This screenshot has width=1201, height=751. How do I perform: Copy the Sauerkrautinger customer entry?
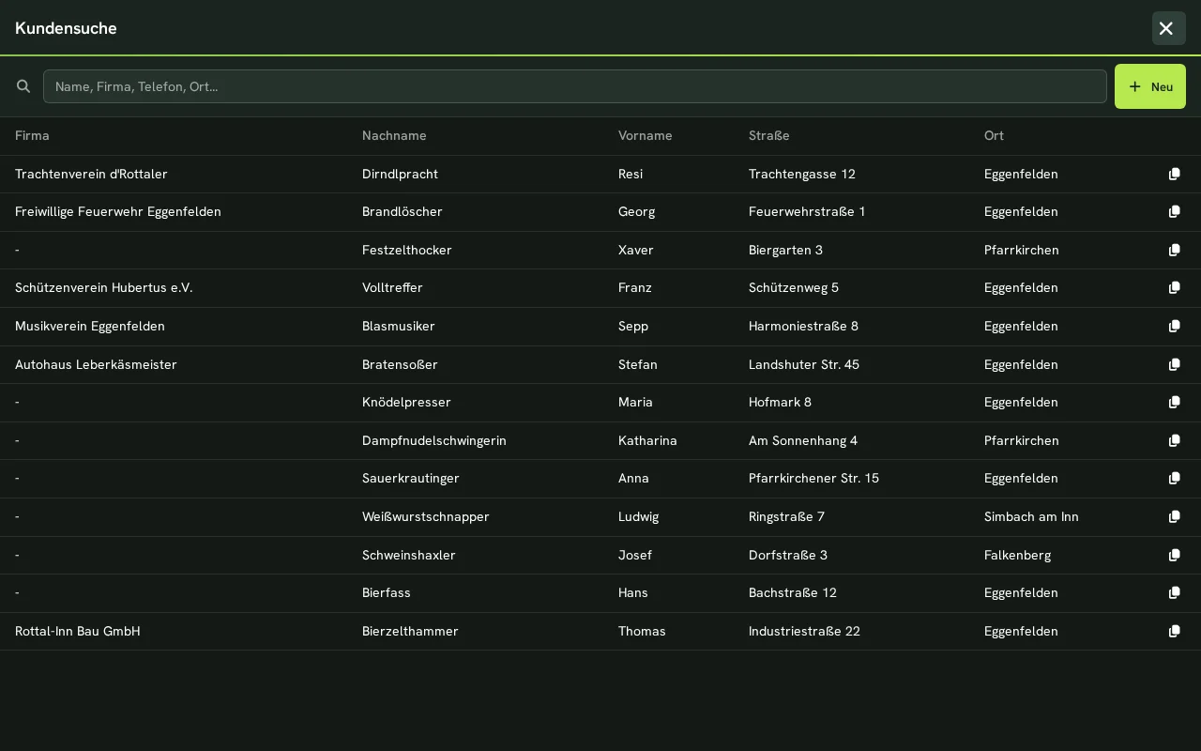coord(1174,478)
